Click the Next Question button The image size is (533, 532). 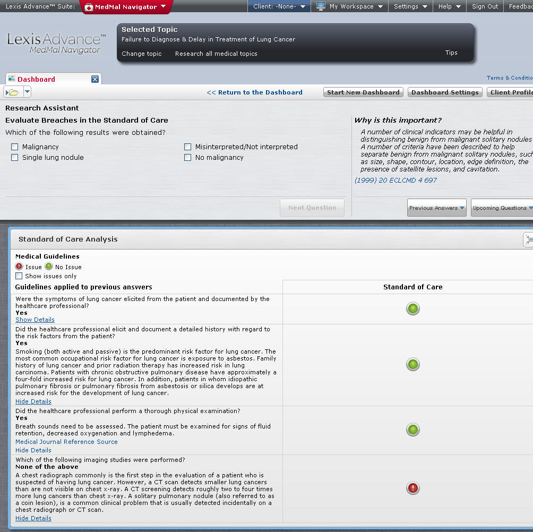point(312,208)
